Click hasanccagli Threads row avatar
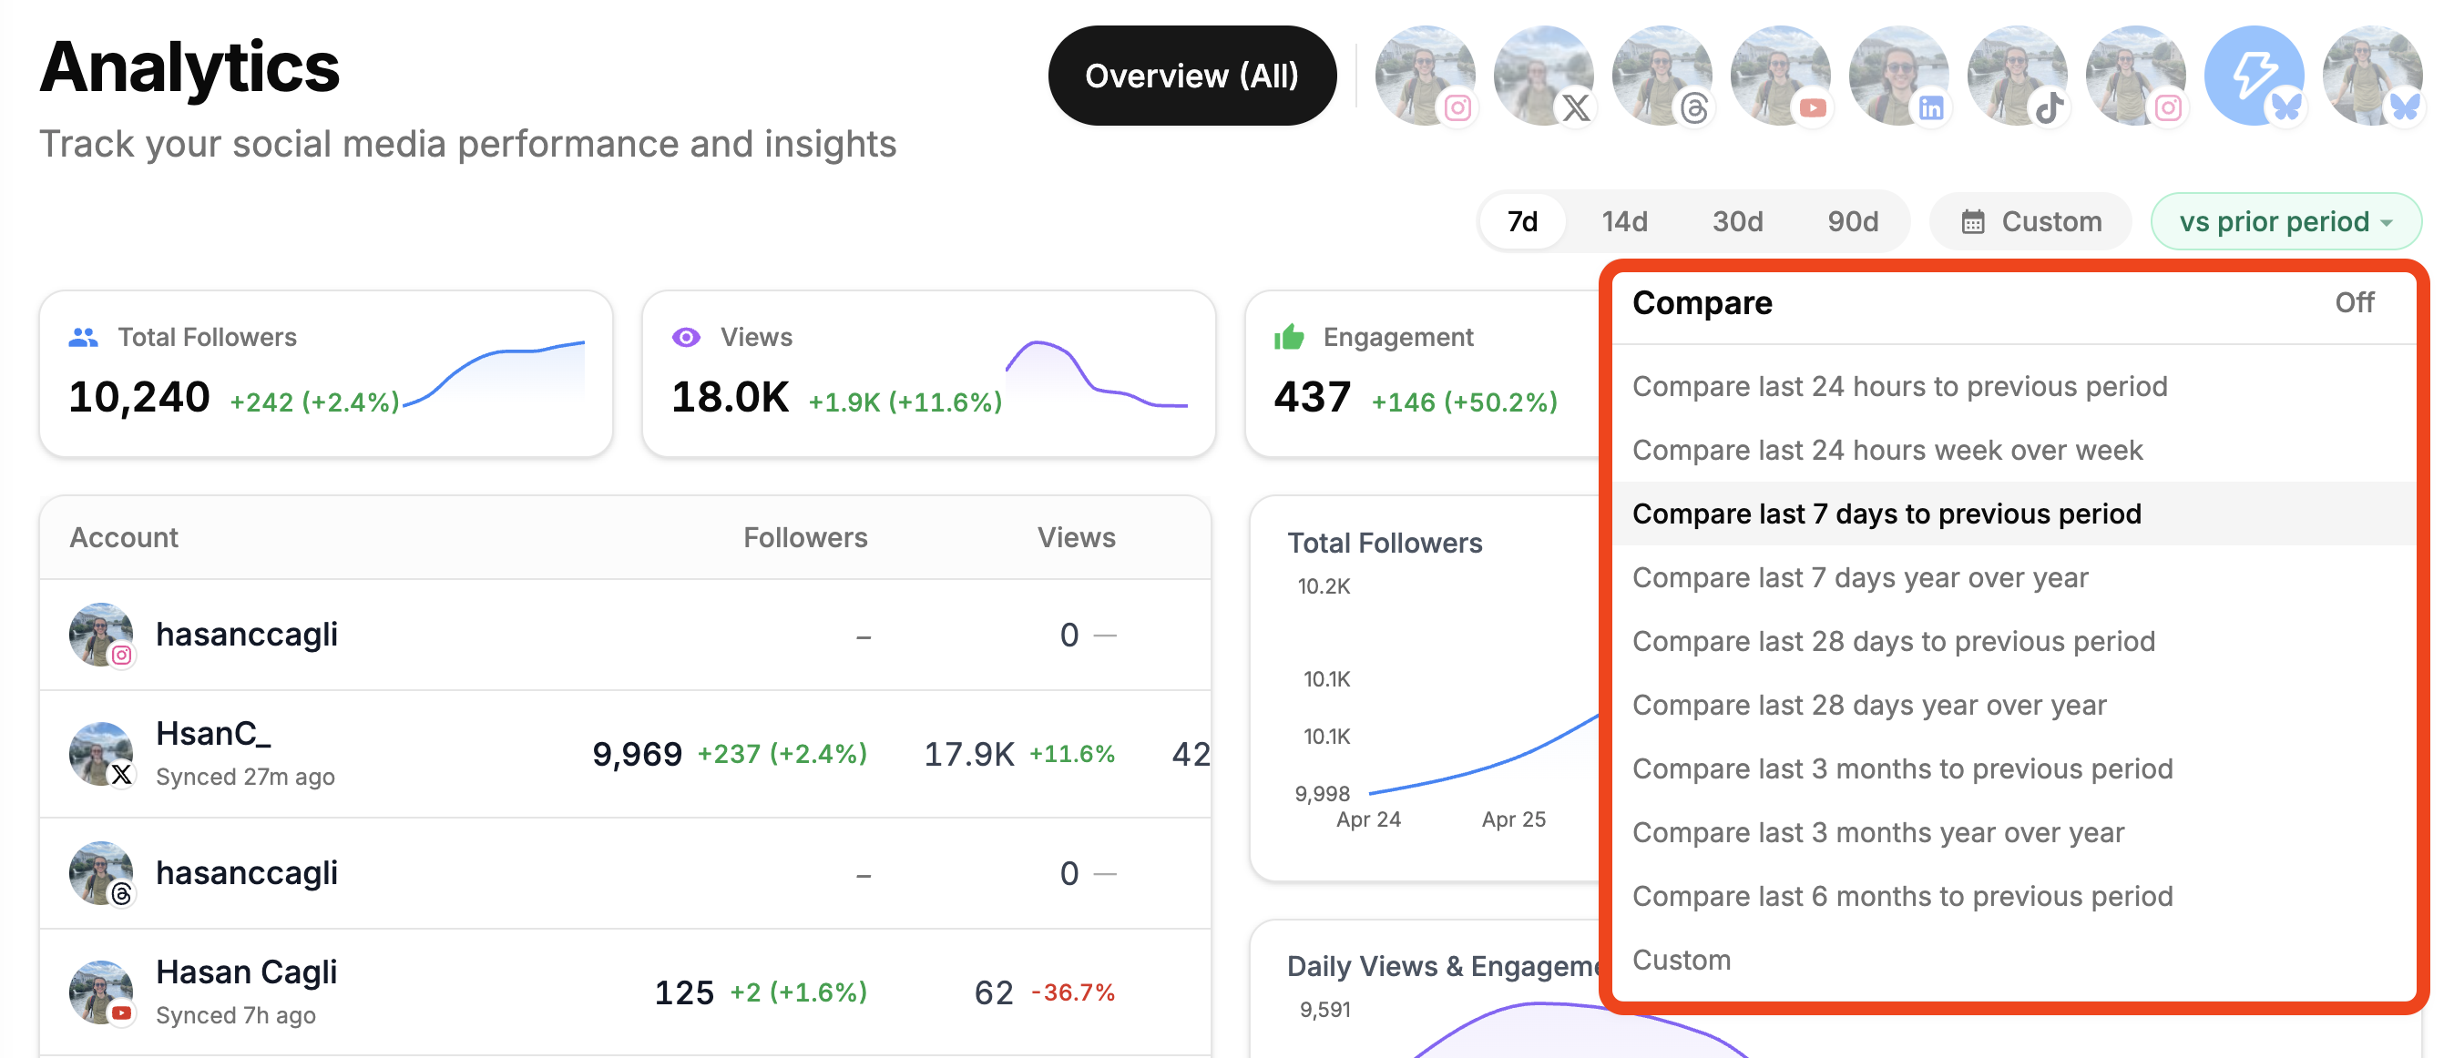Screen dimensions: 2454x1058 (x=101, y=873)
